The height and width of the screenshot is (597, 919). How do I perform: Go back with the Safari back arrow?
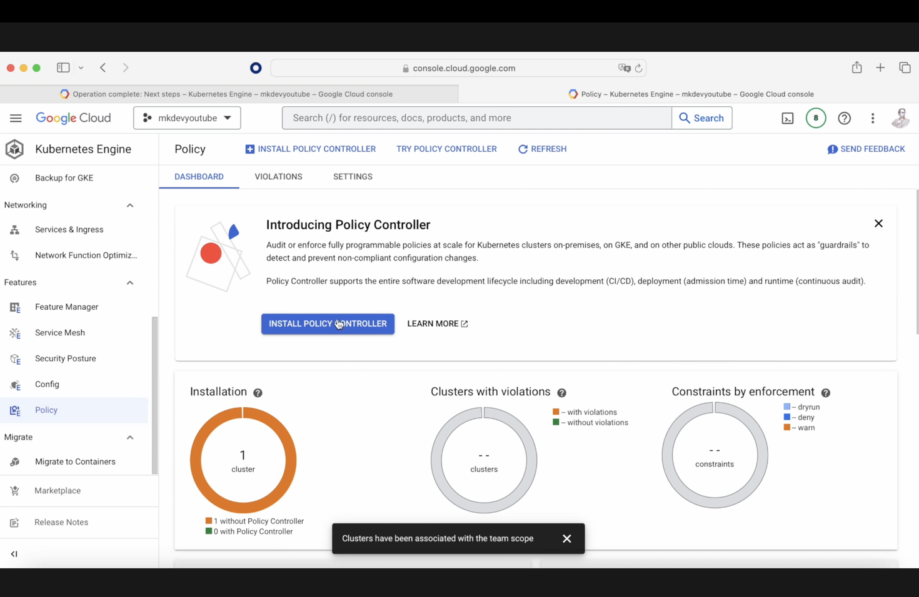(103, 67)
